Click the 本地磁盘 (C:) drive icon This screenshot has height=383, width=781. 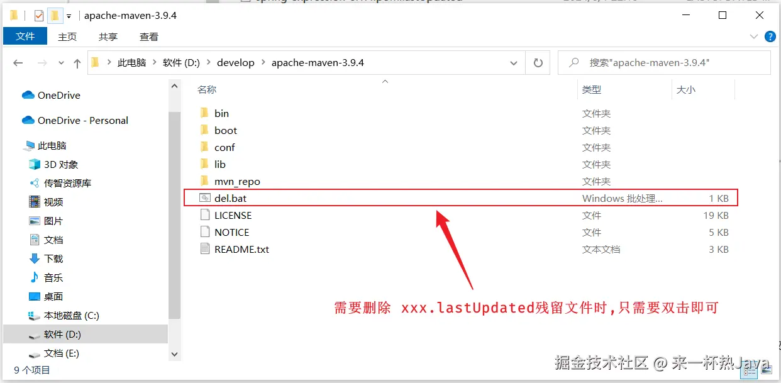35,315
